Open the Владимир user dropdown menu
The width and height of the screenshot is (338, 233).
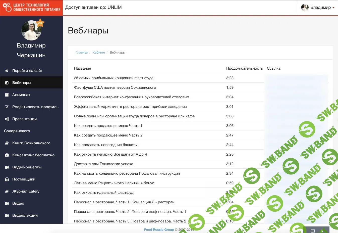(x=318, y=8)
